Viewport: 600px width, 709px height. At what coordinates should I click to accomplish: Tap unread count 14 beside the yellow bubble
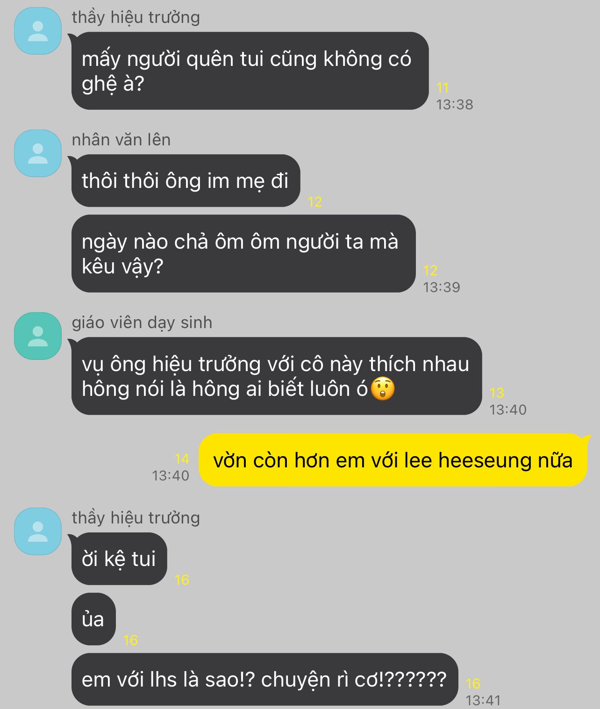click(x=182, y=459)
